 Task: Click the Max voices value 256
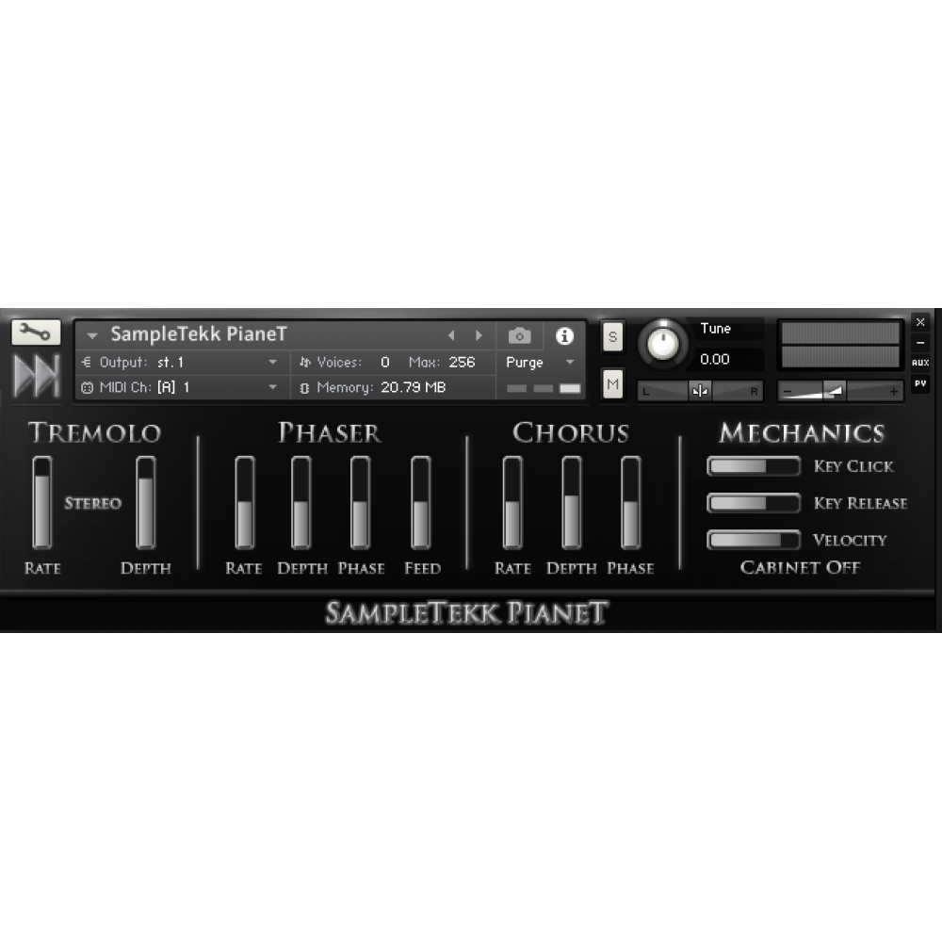(461, 362)
